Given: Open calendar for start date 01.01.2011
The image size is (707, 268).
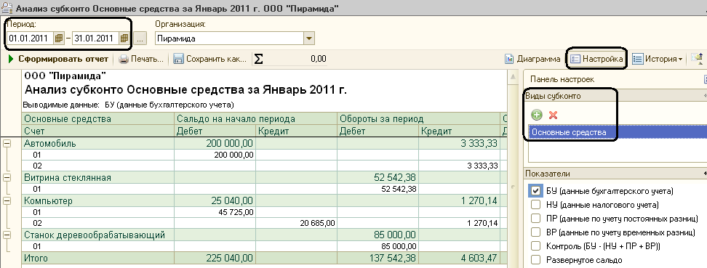Looking at the screenshot, I should point(59,38).
